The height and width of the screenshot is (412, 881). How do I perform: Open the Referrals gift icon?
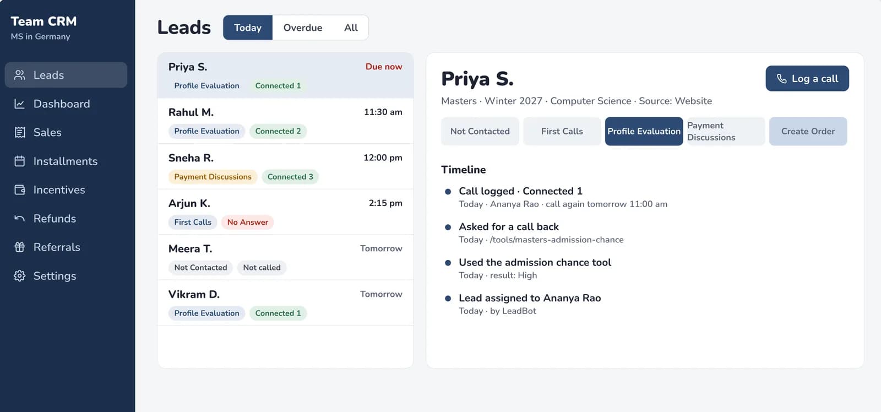[x=20, y=247]
